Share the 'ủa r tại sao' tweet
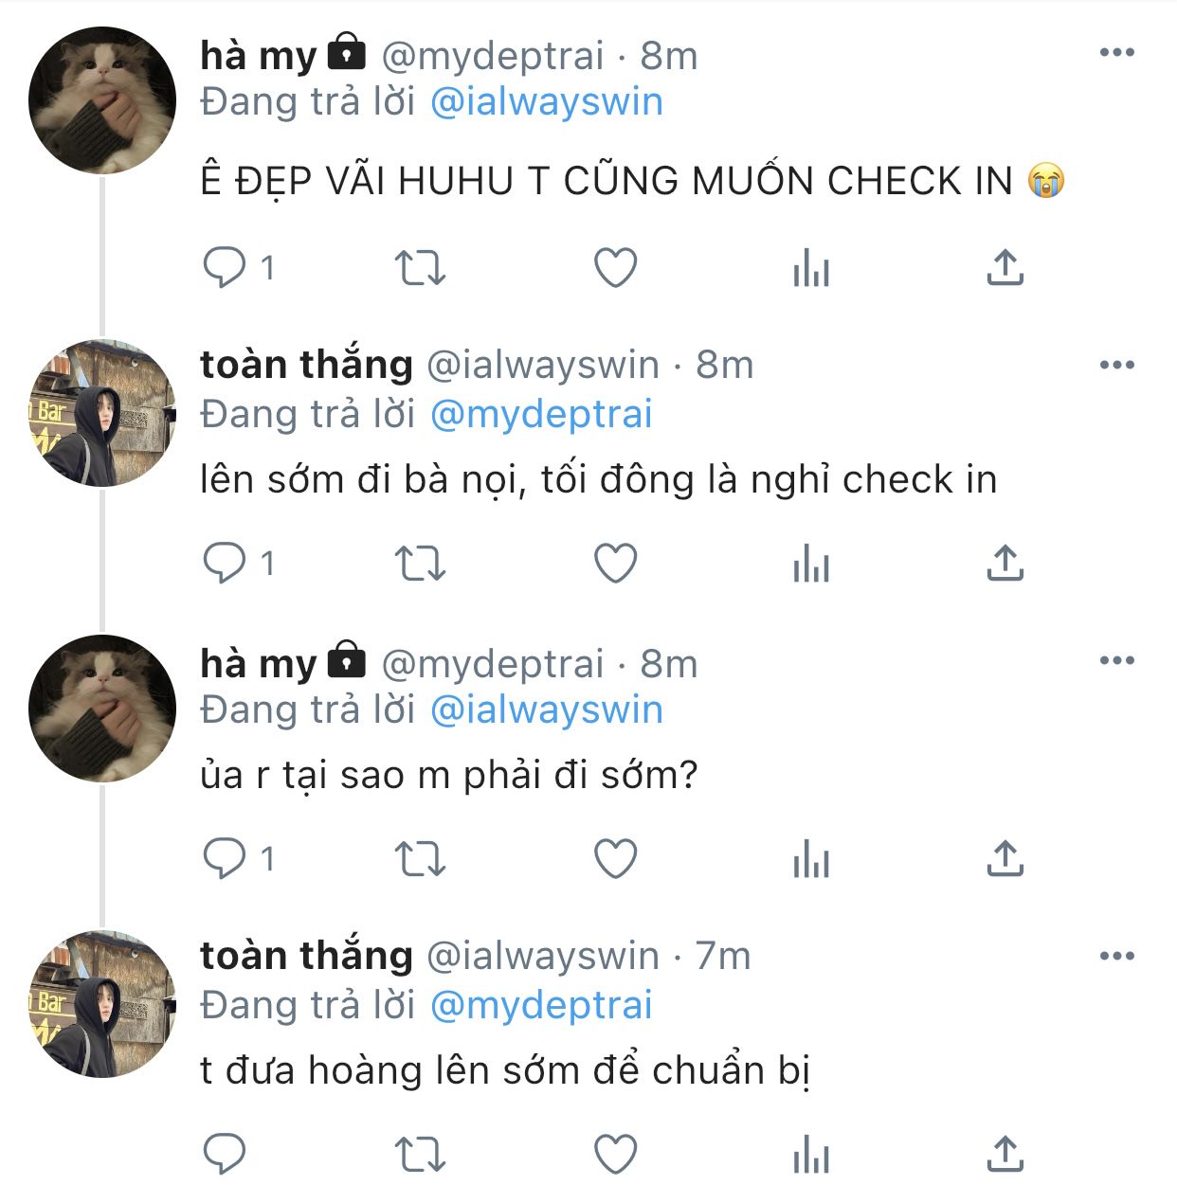This screenshot has width=1177, height=1185. point(1005,859)
